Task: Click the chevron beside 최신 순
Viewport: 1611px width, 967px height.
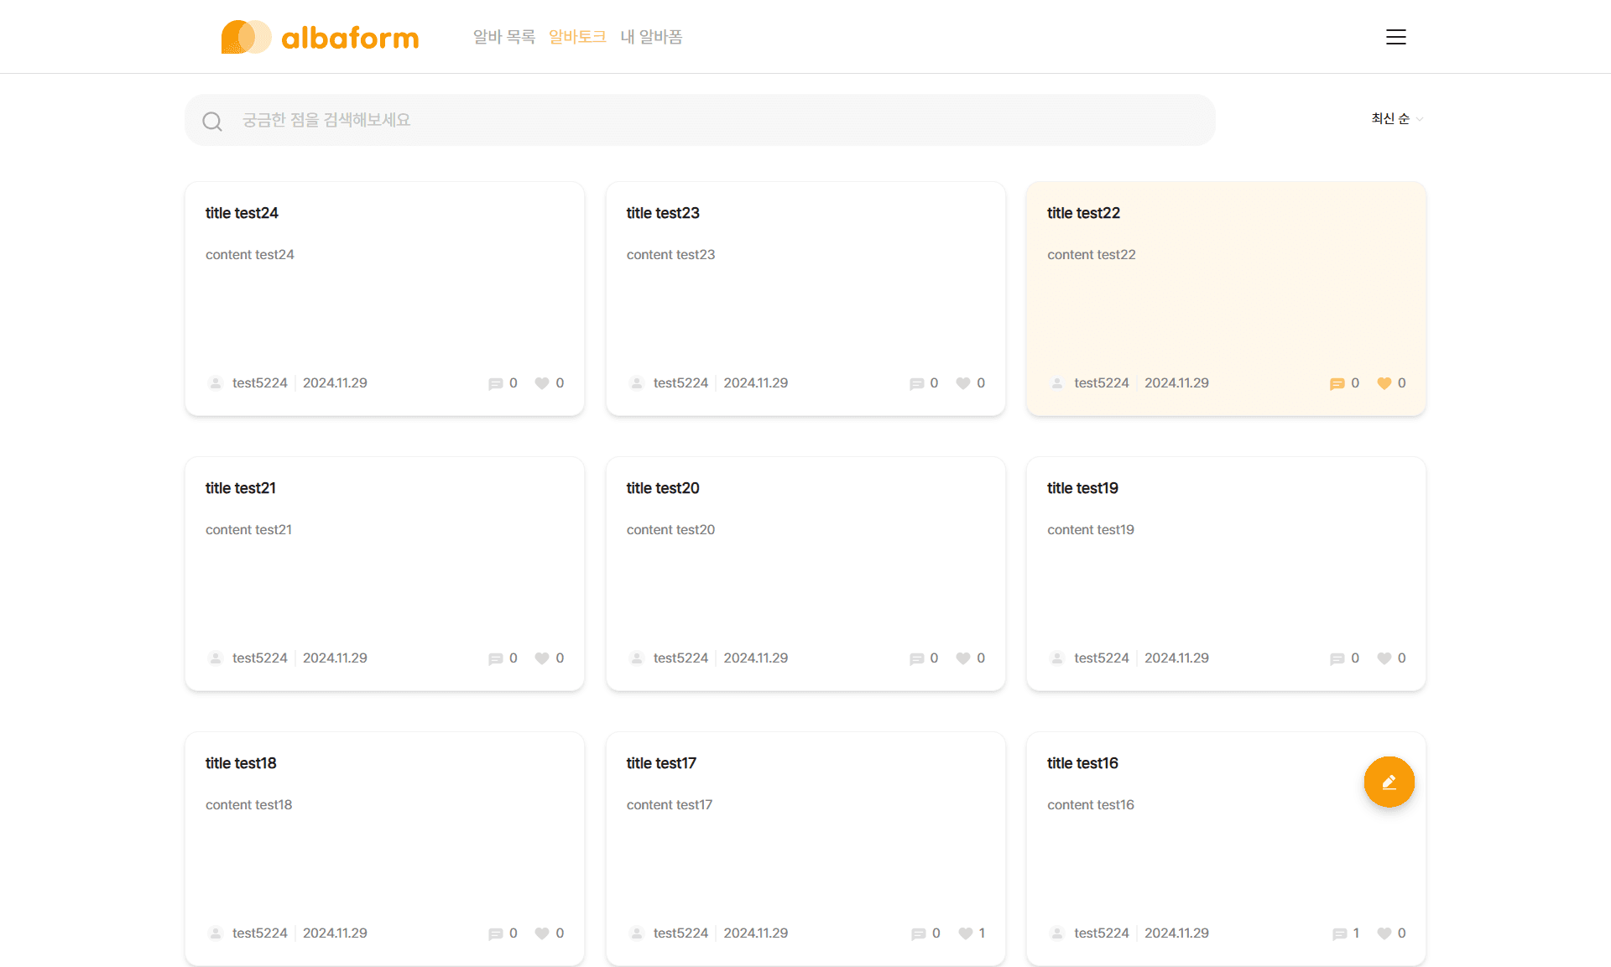Action: (x=1420, y=119)
